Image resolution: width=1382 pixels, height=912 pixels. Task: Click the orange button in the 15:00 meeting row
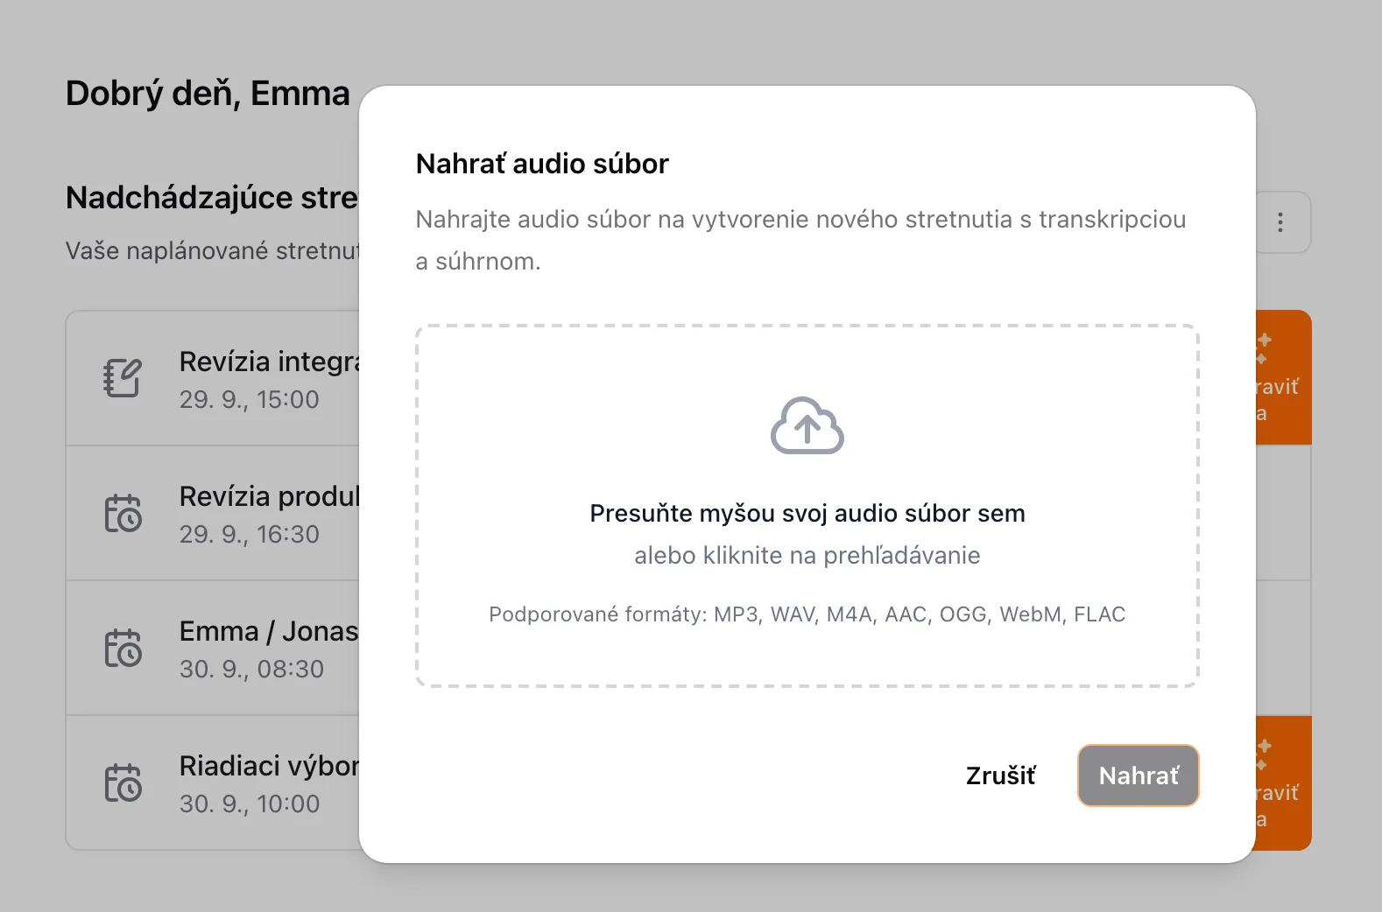tap(1283, 377)
